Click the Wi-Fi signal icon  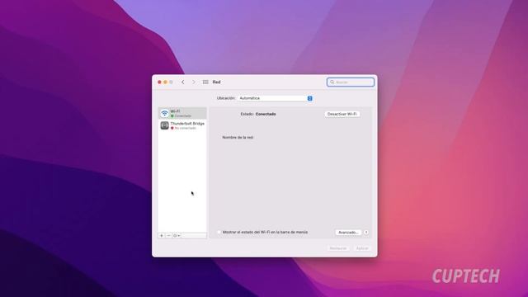point(164,114)
